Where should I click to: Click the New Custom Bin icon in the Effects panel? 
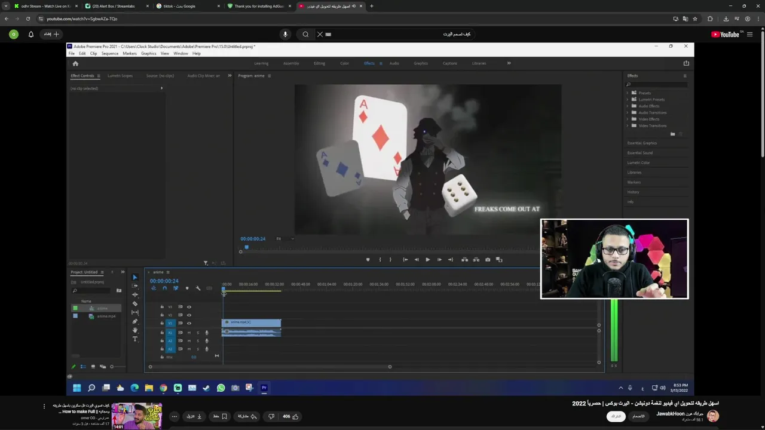(x=672, y=134)
